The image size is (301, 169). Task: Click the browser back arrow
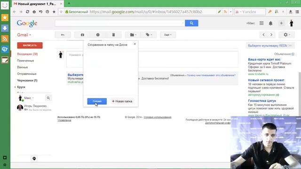click(x=15, y=12)
